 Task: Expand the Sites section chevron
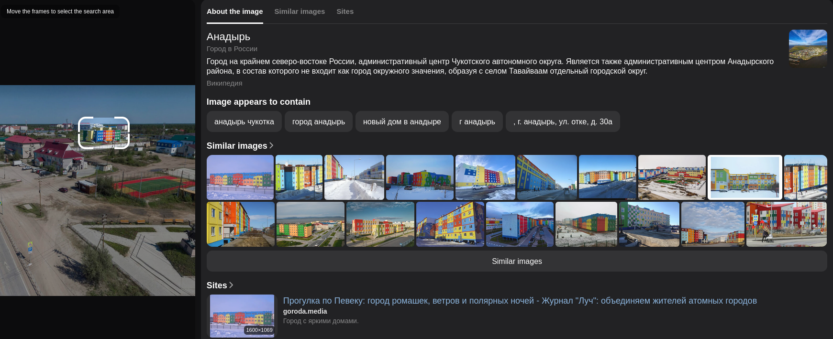[x=231, y=285]
